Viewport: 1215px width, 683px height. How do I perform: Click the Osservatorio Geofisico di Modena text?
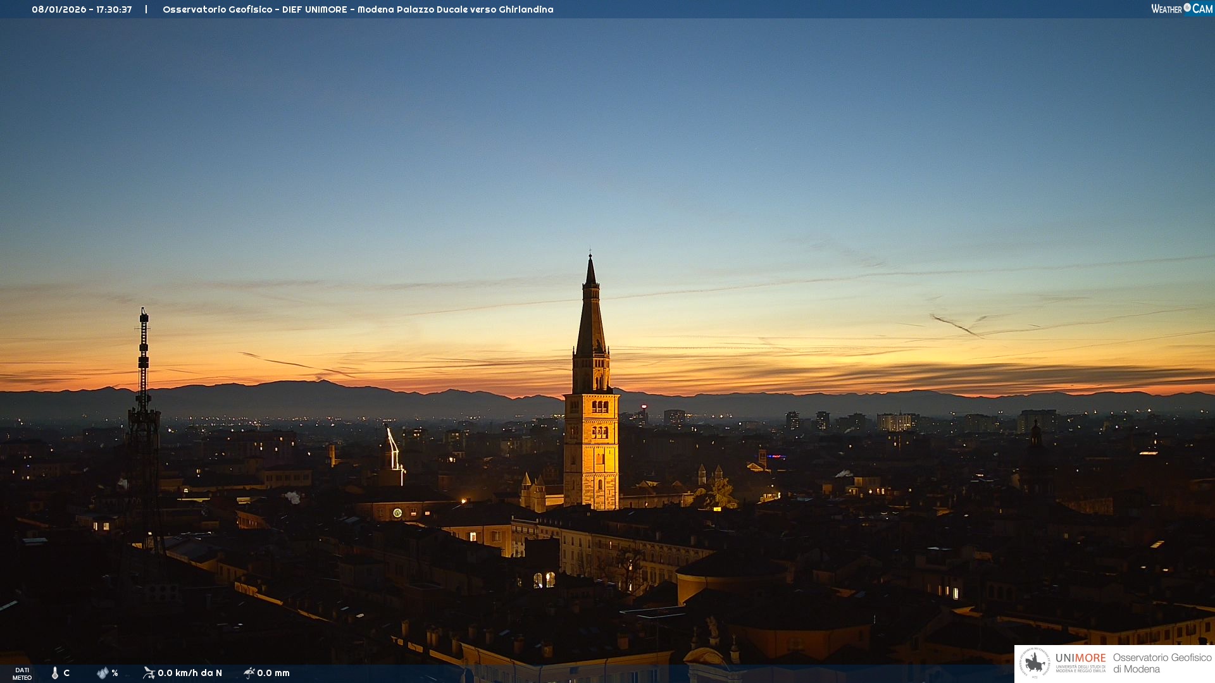[1162, 663]
